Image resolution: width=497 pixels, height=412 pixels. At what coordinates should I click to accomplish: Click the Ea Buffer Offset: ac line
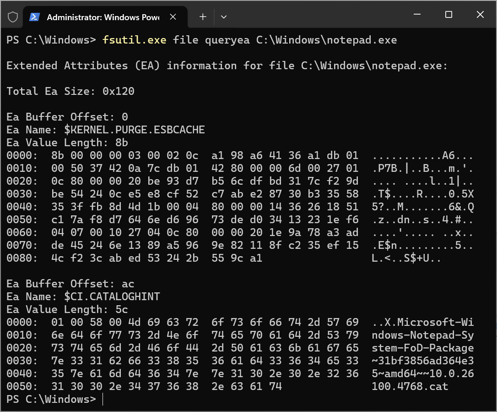point(70,284)
